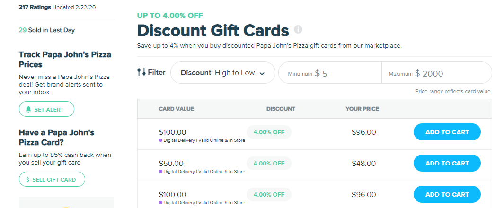This screenshot has width=504, height=208.
Task: Click the info icon beside Discount Gift Cards
Action: (298, 29)
